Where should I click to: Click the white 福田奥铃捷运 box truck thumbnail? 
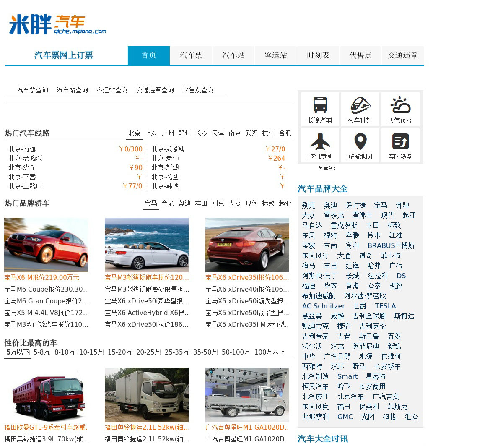147,395
